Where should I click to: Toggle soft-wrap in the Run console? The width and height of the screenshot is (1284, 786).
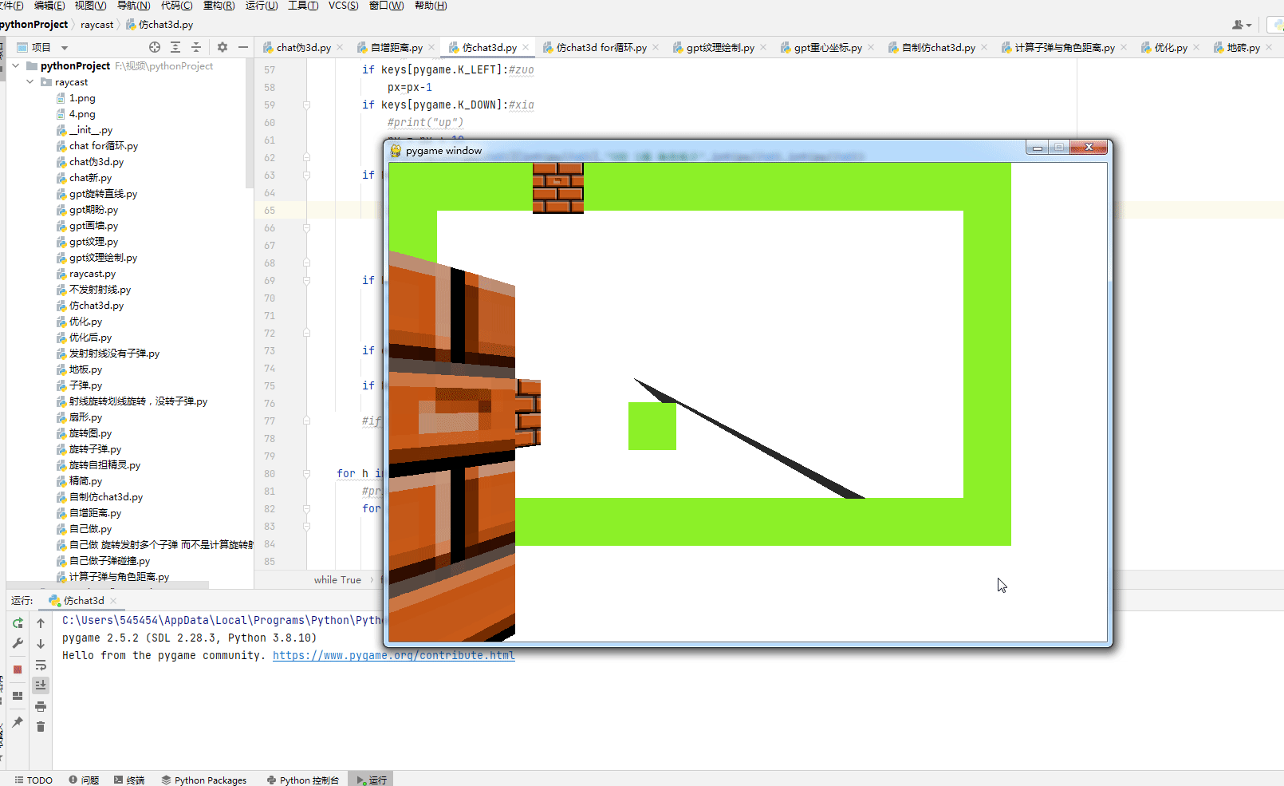(41, 665)
